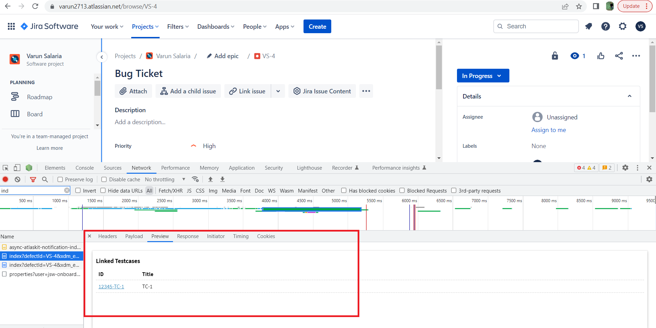The height and width of the screenshot is (328, 656).
Task: Share the issue via share icon
Action: 619,56
